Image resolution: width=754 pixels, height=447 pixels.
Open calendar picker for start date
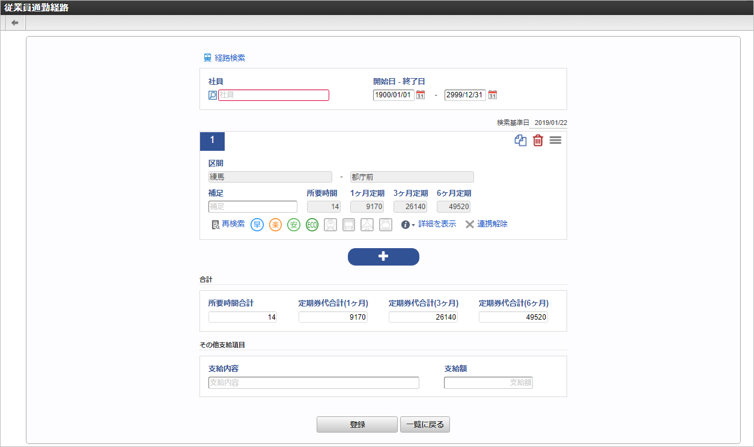(421, 95)
